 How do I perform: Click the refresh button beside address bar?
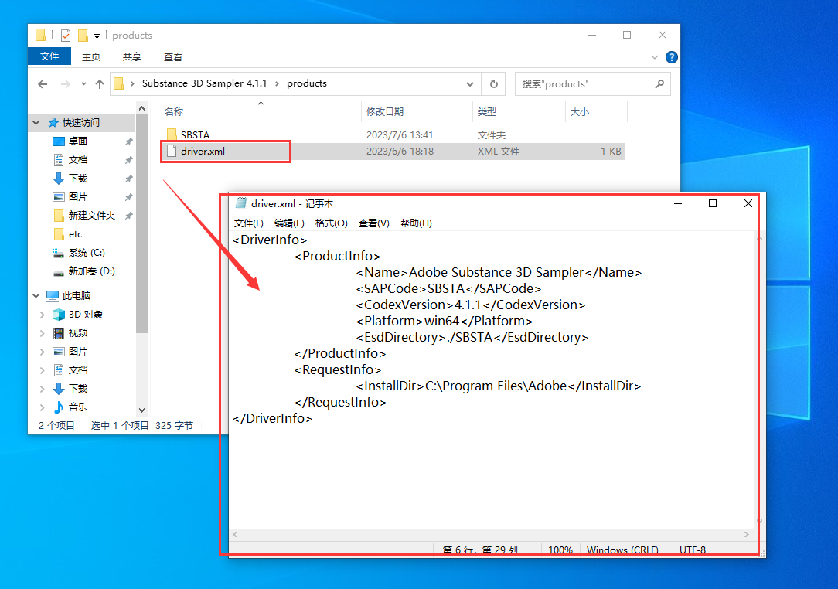(493, 83)
